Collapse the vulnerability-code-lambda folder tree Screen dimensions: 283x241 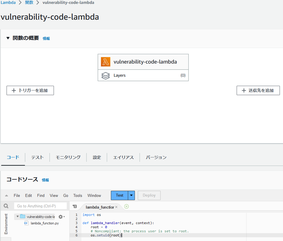pos(18,216)
